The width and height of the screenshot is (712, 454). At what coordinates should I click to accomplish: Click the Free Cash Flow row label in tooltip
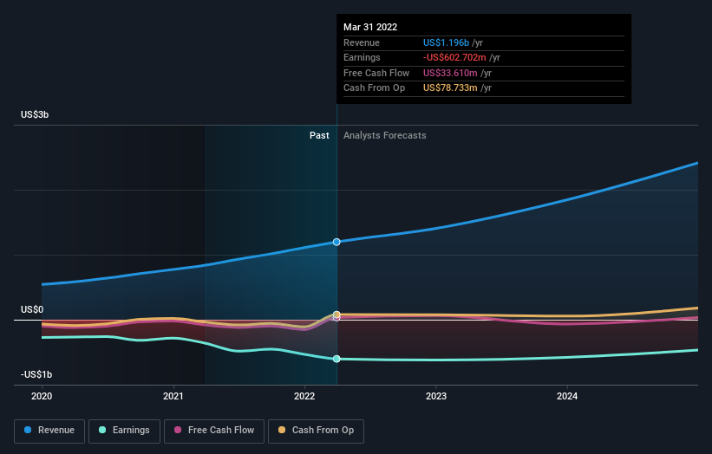[x=376, y=73]
